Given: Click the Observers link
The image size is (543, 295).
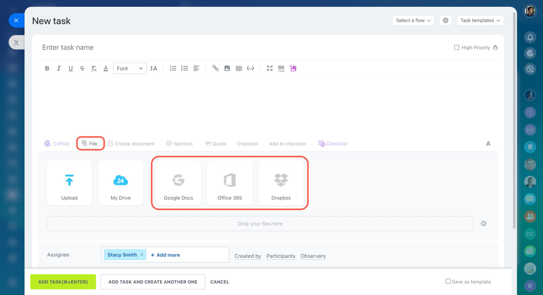Looking at the screenshot, I should tap(313, 256).
